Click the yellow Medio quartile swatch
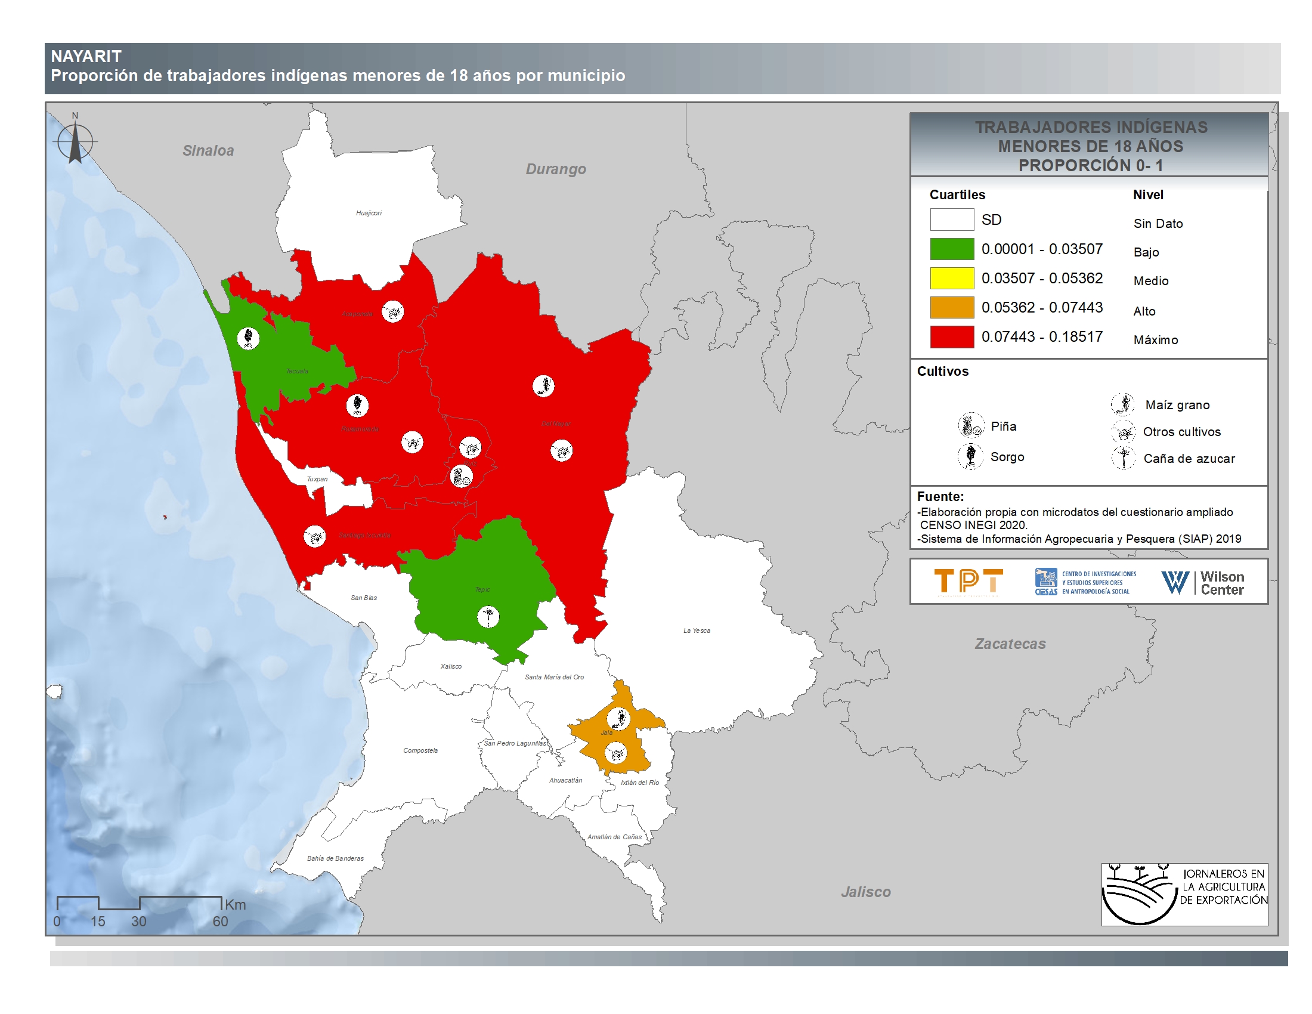Screen dimensions: 1312x1014 pos(952,278)
